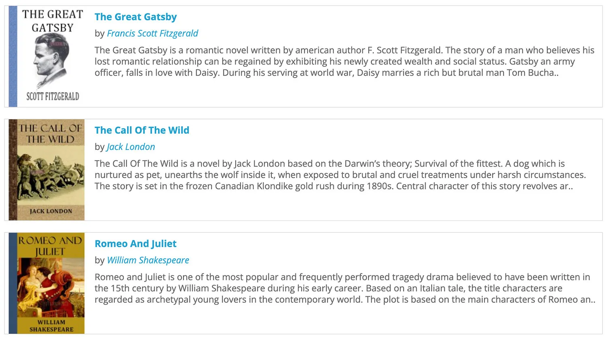Click the Jack London author link
This screenshot has width=607, height=338.
pos(131,147)
